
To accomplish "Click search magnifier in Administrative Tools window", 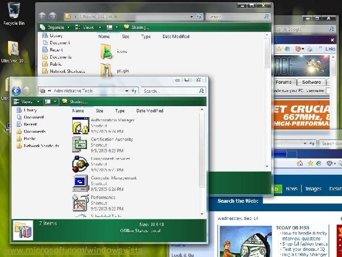I will point(201,91).
